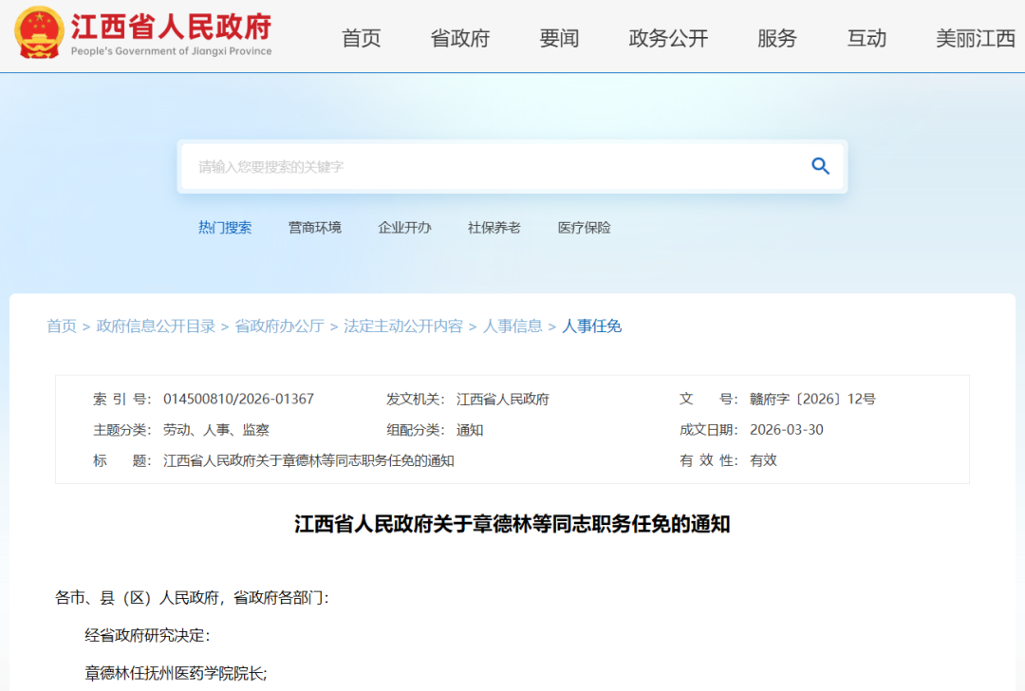The height and width of the screenshot is (691, 1025).
Task: Open the 政务公开 section
Action: pos(667,39)
